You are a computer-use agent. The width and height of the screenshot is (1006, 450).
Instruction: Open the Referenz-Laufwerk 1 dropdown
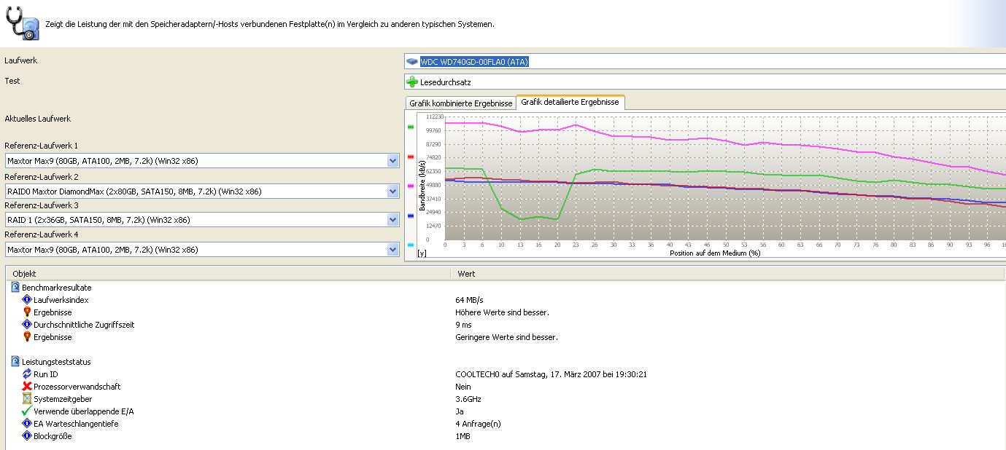pyautogui.click(x=393, y=161)
